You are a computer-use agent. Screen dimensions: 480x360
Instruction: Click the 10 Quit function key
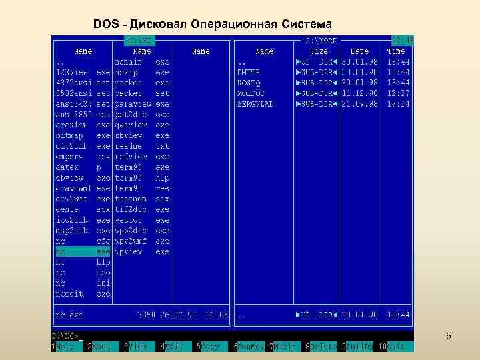395,347
